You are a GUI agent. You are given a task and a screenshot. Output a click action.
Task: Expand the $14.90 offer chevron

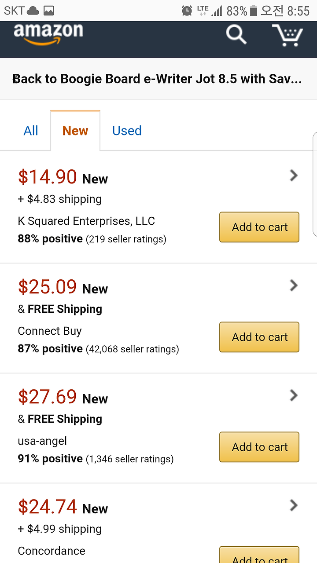tap(294, 176)
